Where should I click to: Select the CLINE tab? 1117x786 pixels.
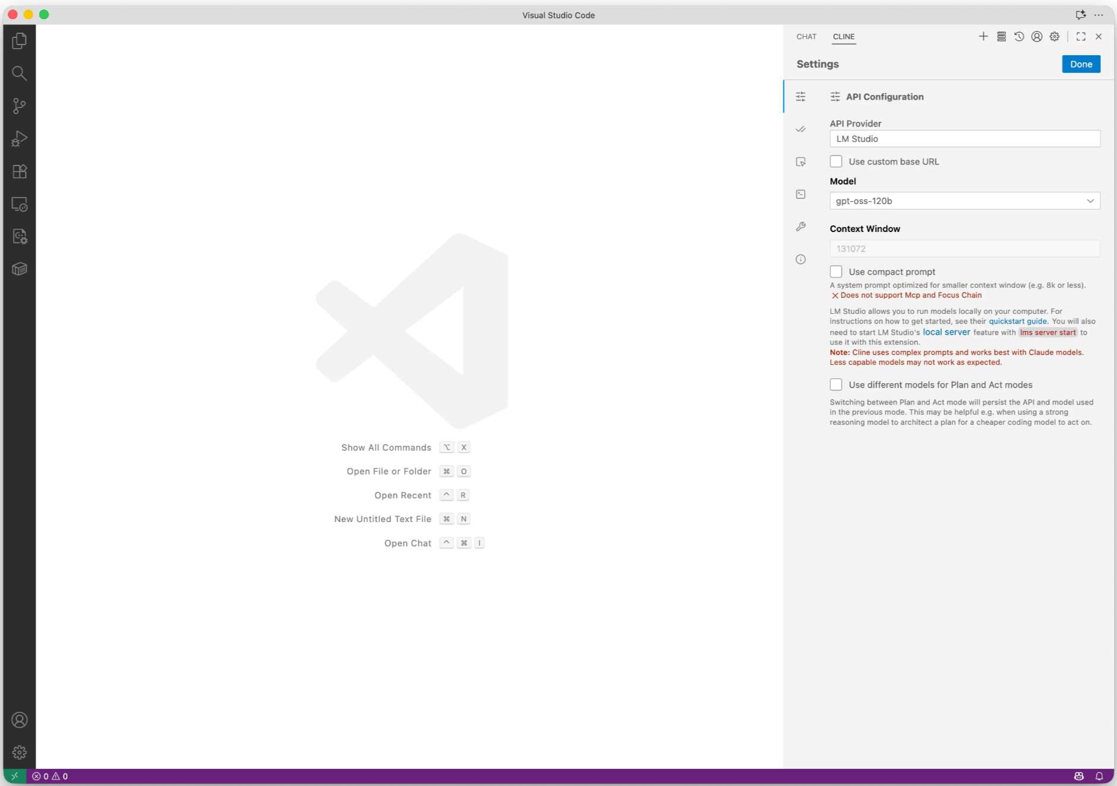tap(843, 36)
